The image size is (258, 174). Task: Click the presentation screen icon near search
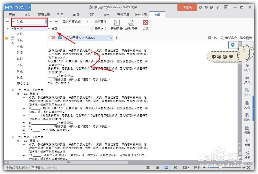point(210,38)
